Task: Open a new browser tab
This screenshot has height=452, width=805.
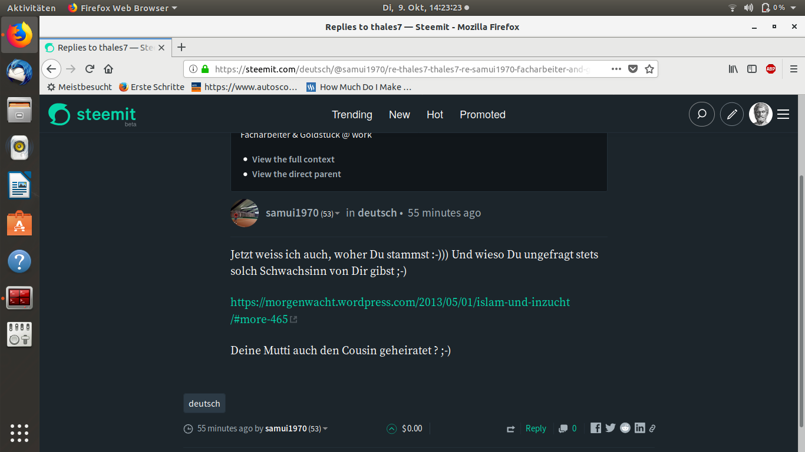Action: coord(182,47)
